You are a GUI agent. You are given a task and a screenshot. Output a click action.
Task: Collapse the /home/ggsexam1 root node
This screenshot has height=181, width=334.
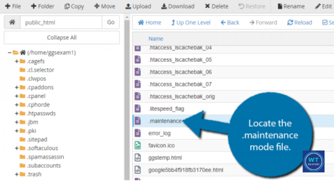coord(10,53)
